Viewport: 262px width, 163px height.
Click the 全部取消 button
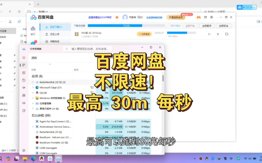pos(223,26)
